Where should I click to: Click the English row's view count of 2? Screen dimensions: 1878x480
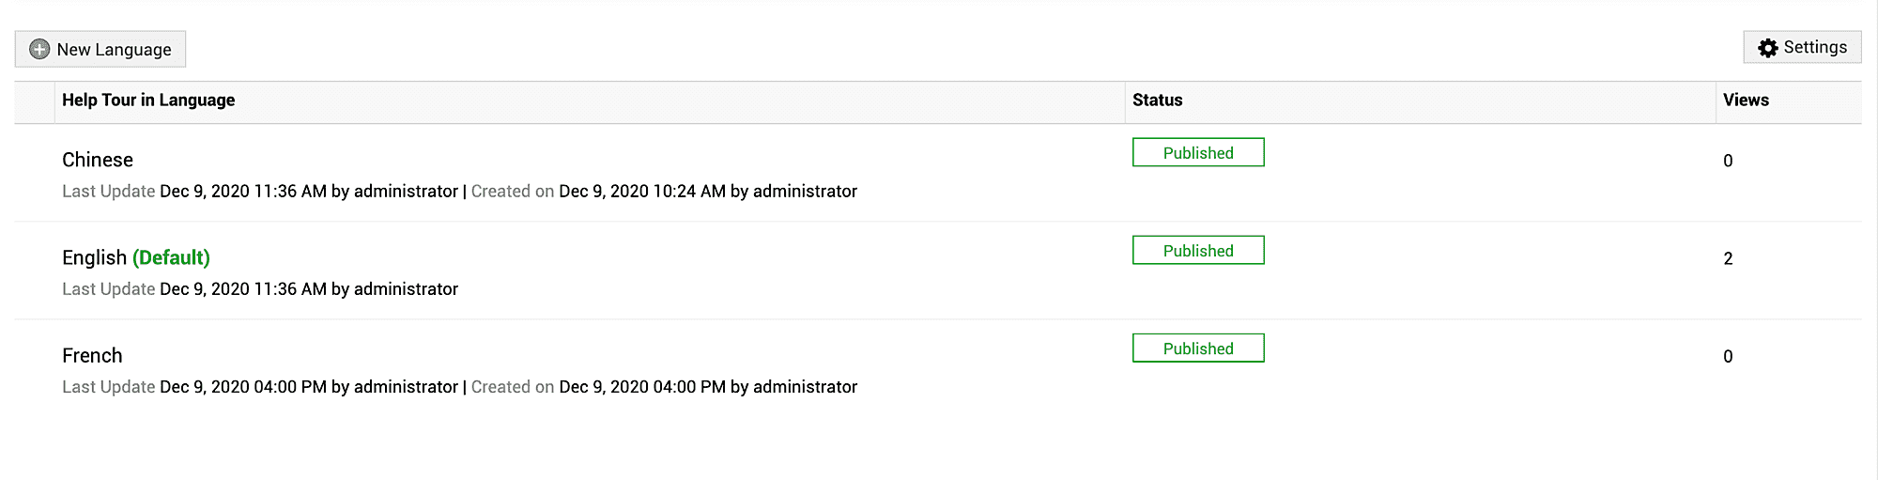(1728, 258)
